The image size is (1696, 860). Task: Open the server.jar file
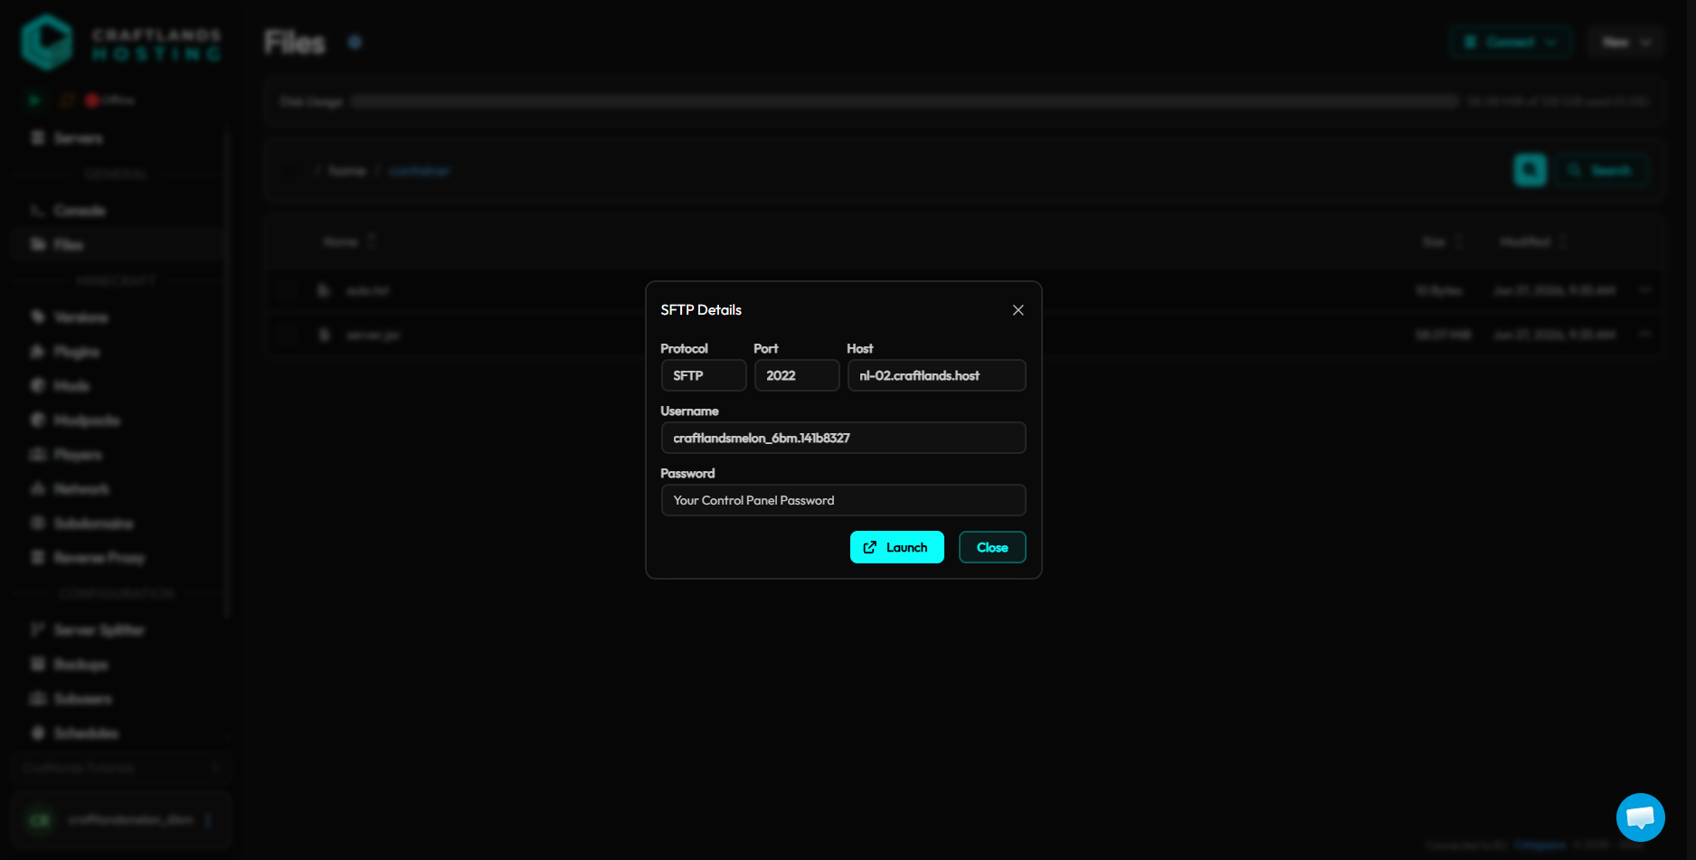pyautogui.click(x=373, y=335)
